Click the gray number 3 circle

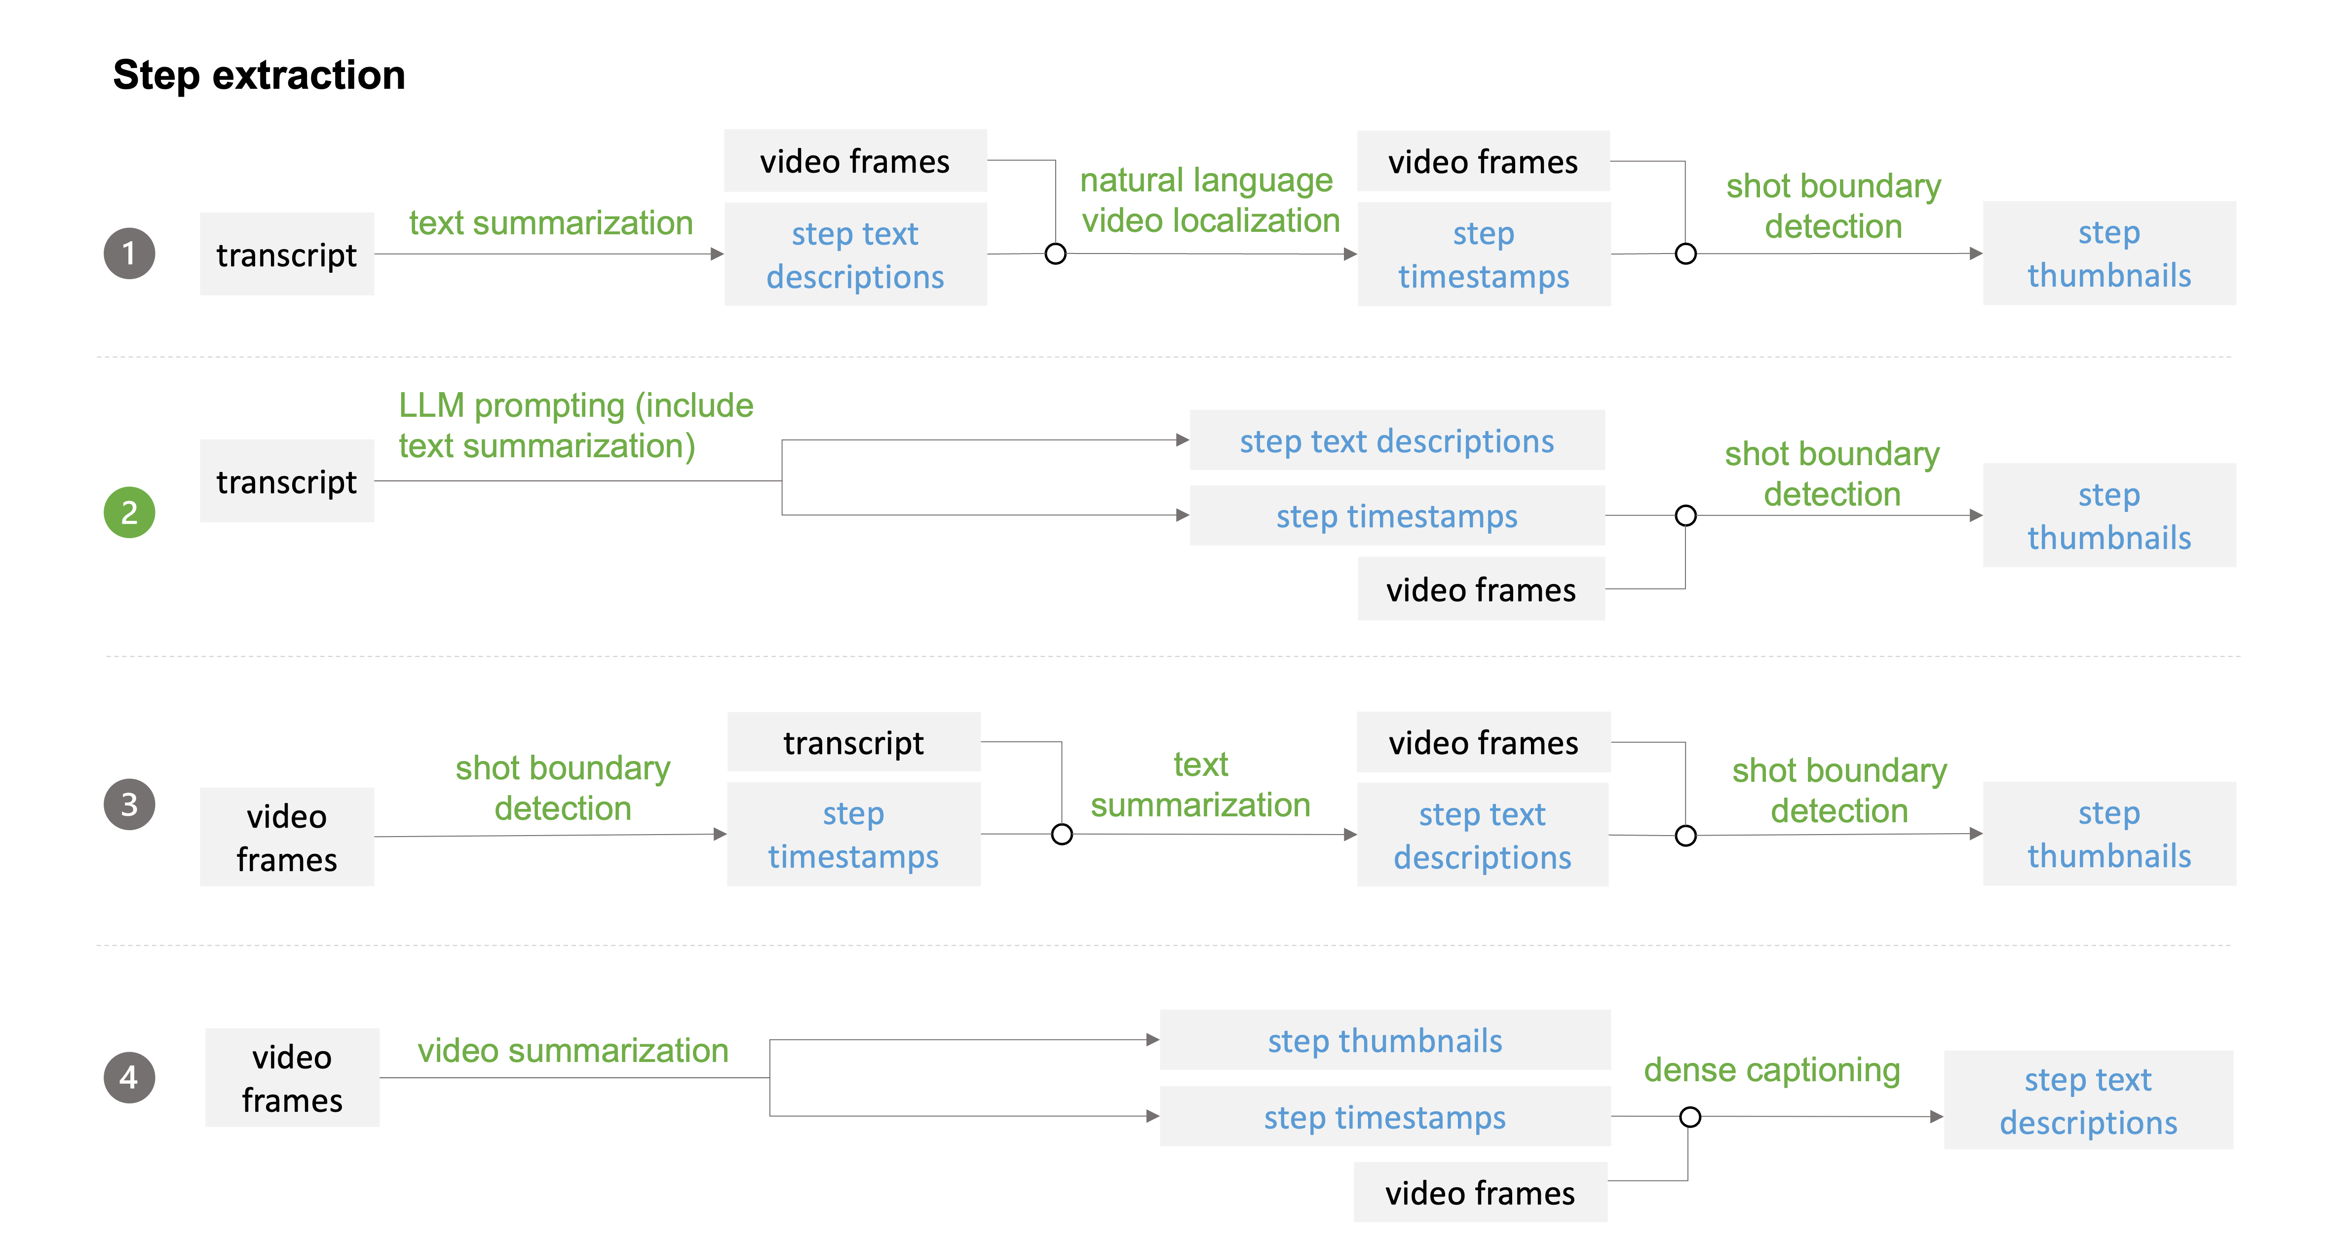coord(129,804)
